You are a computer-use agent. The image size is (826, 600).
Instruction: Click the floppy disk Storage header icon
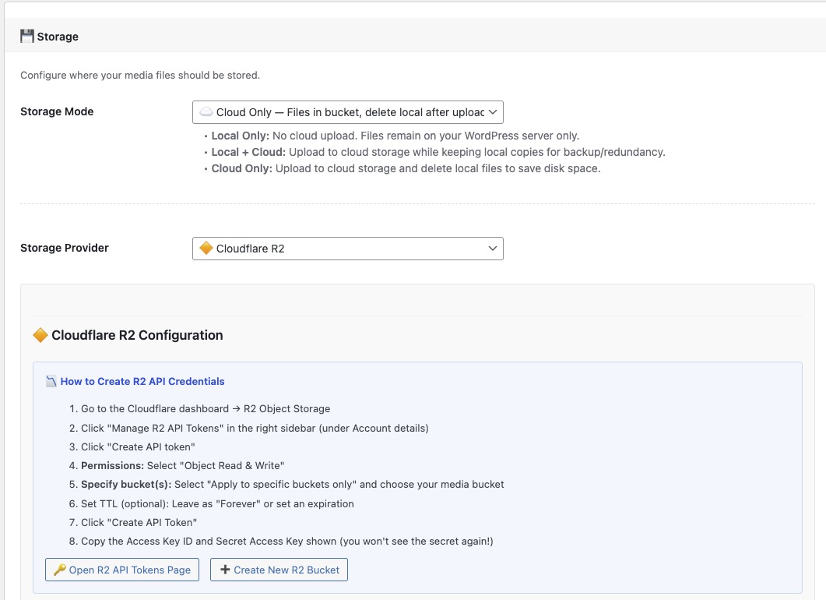click(27, 35)
